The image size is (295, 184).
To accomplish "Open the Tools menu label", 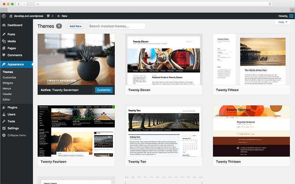I will pos(11,121).
